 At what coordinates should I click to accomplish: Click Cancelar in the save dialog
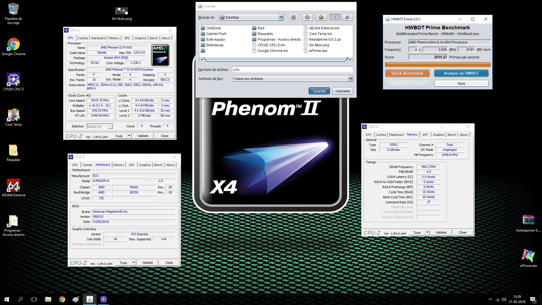343,91
